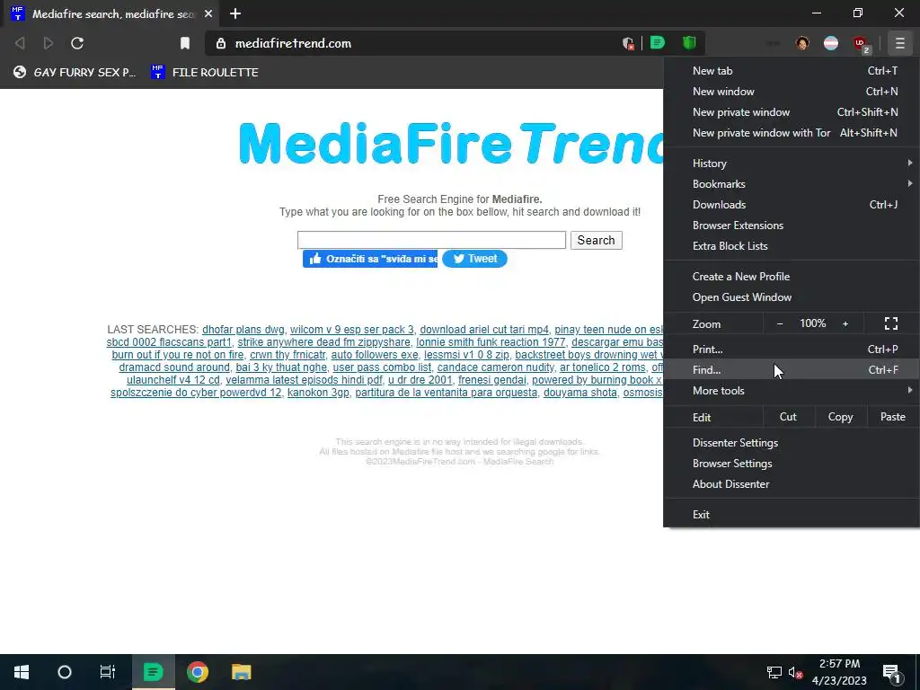Viewport: 920px width, 690px height.
Task: Increase zoom with the plus button
Action: [845, 323]
